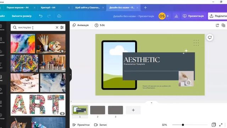The height and width of the screenshot is (128, 227).
Task: Open the Elements sidebar icon
Action: [1, 40]
